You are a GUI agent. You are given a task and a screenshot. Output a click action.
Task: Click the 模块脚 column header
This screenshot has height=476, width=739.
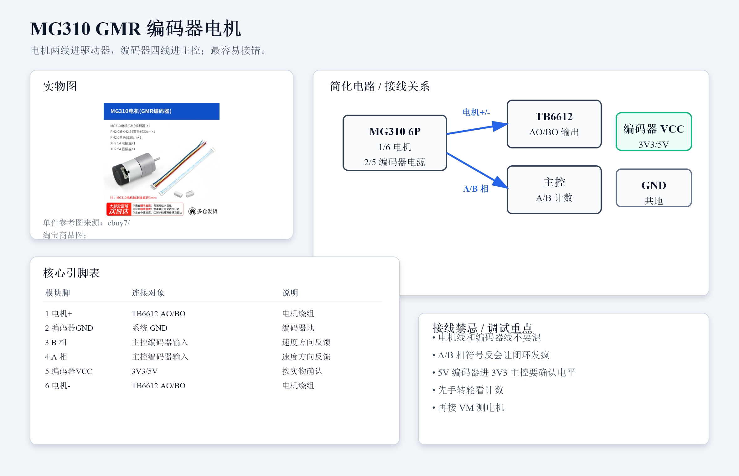(x=58, y=293)
